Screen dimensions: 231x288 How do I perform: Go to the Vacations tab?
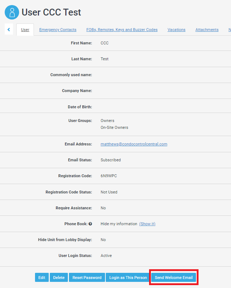click(176, 30)
